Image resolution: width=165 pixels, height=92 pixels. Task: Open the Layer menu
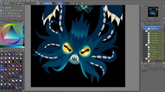coord(16,1)
